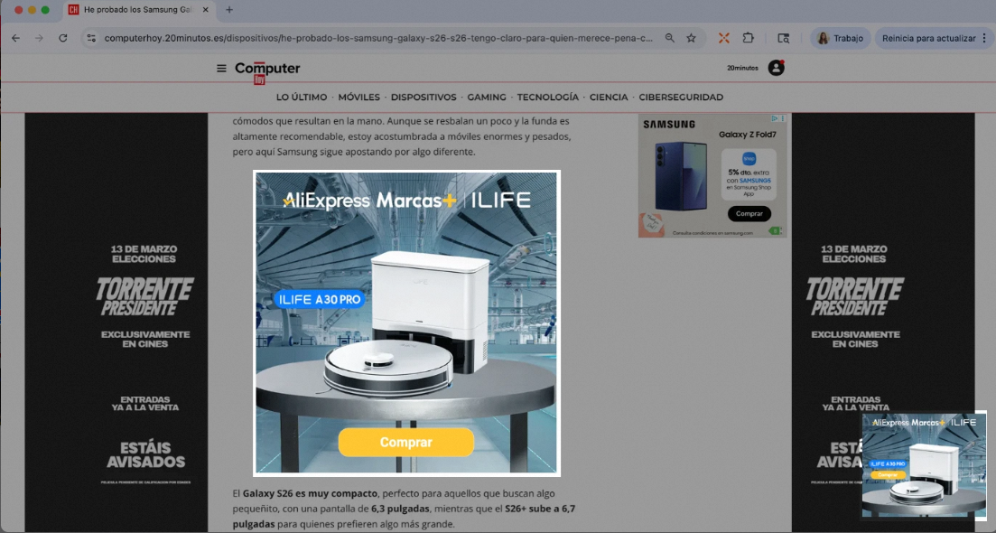The image size is (996, 533).
Task: Select the 'He probado los Samsung' tab
Action: pos(139,10)
